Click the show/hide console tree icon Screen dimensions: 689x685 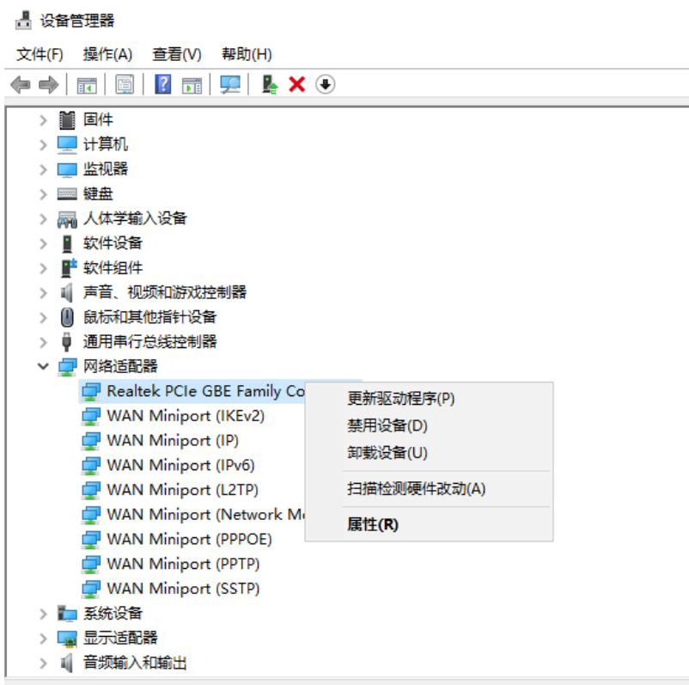(x=87, y=84)
